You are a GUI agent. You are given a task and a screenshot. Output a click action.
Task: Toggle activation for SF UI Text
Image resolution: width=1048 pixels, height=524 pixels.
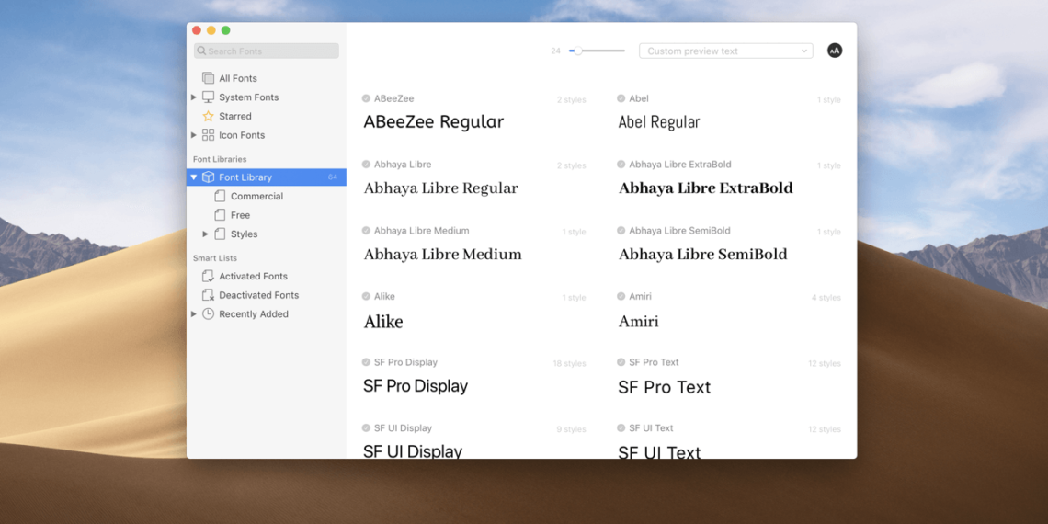[621, 427]
